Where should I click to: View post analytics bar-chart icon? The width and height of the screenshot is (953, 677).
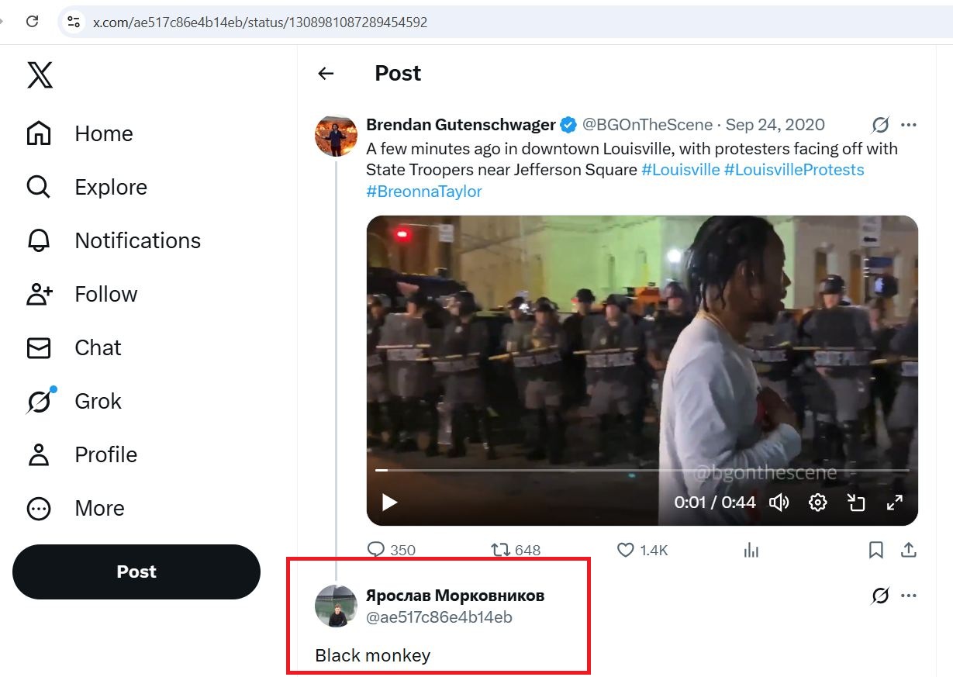click(751, 550)
